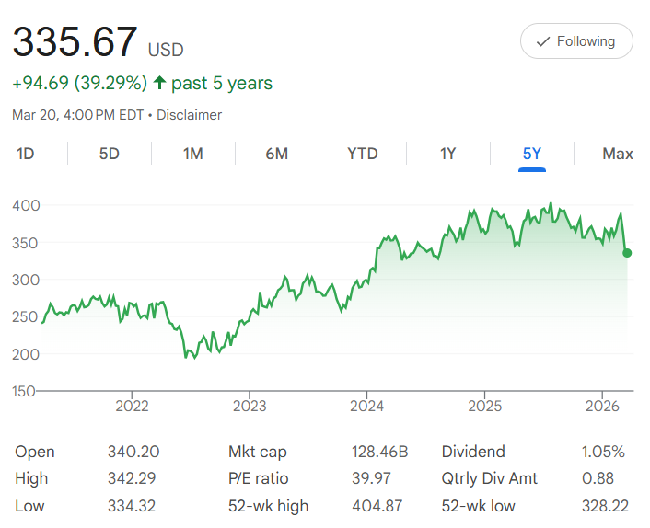This screenshot has width=650, height=528.
Task: Click the green up-arrow gain indicator
Action: (159, 84)
